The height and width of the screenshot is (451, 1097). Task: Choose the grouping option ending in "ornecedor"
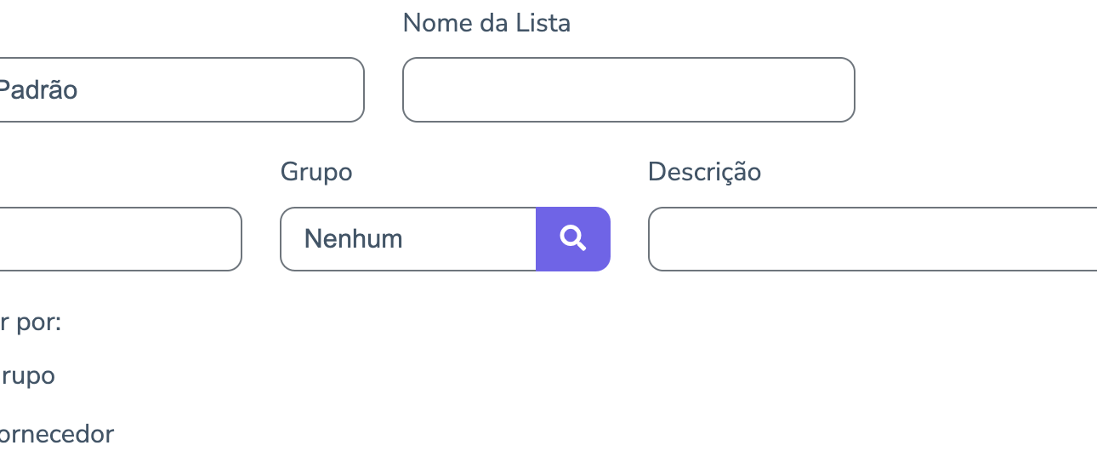tap(56, 435)
